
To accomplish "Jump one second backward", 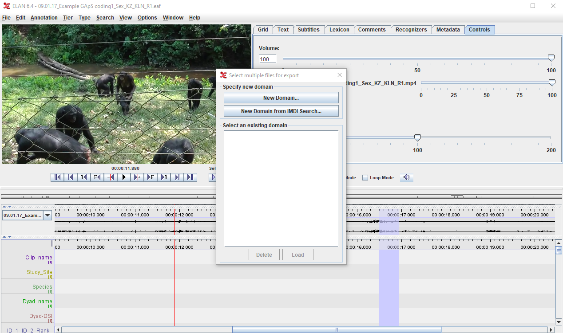I will pos(84,177).
